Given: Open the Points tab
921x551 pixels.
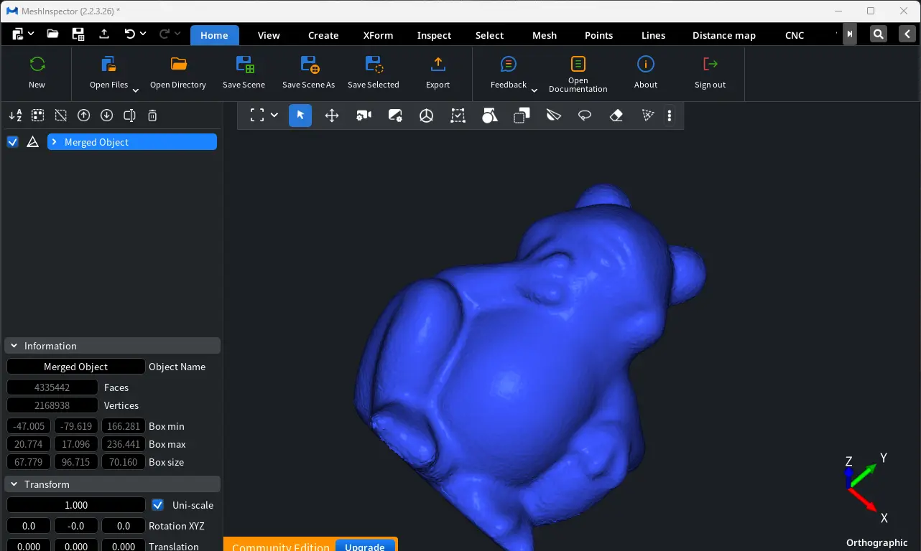Looking at the screenshot, I should [598, 35].
